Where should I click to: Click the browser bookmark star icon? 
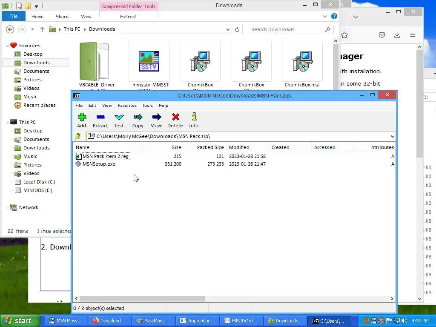coord(344,35)
